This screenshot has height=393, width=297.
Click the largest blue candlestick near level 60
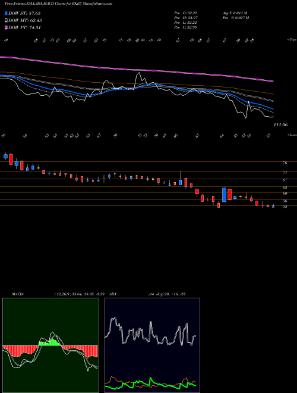225,195
